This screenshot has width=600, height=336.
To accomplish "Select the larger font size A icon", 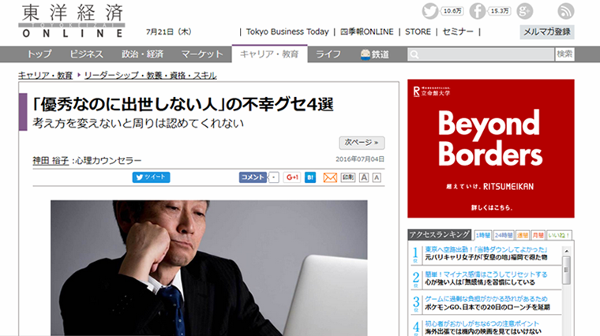I will pos(364,177).
